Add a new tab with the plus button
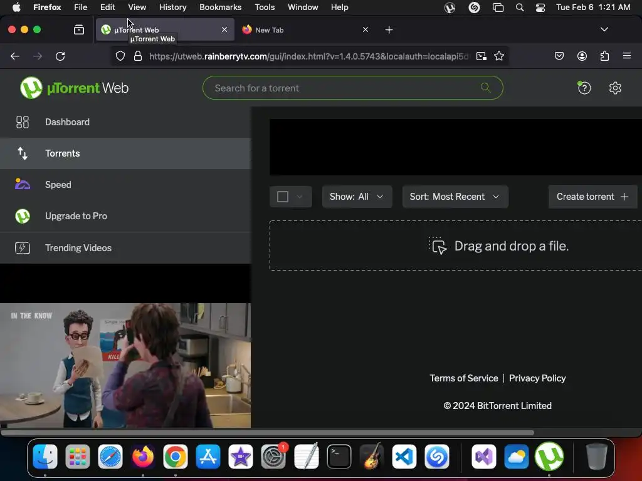642x481 pixels. 389,30
